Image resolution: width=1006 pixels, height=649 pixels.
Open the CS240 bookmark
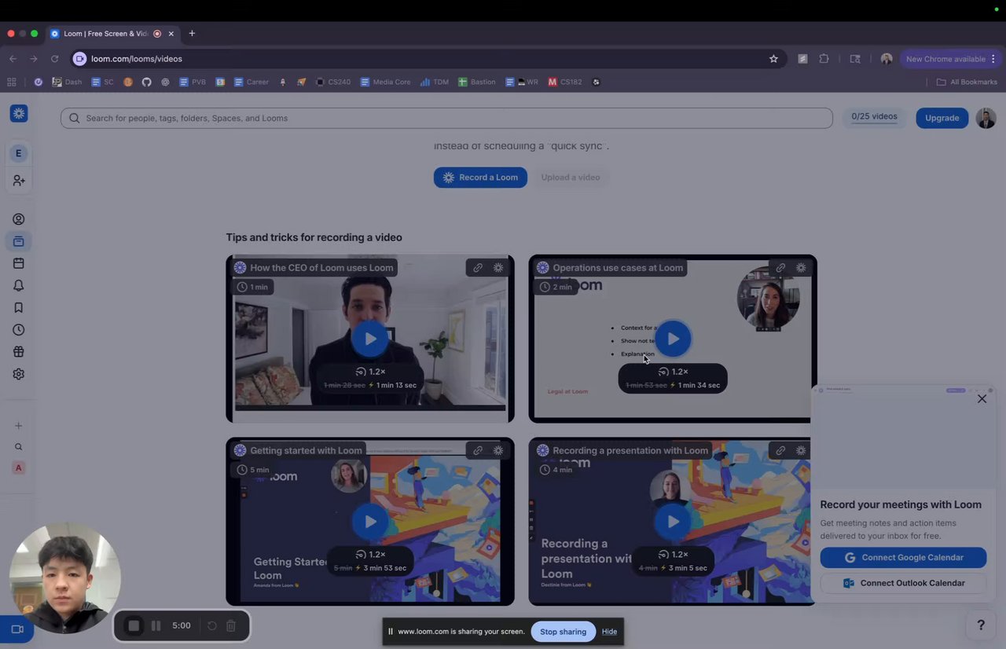pyautogui.click(x=333, y=82)
